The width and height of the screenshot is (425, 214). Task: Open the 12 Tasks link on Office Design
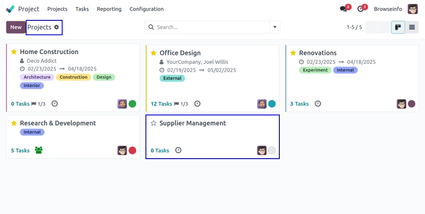(x=161, y=104)
